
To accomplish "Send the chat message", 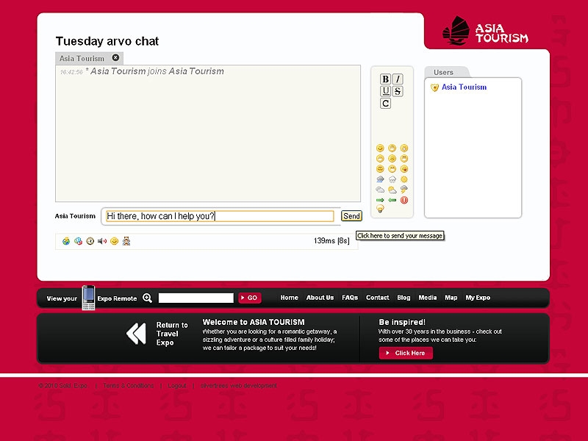I will coord(351,216).
